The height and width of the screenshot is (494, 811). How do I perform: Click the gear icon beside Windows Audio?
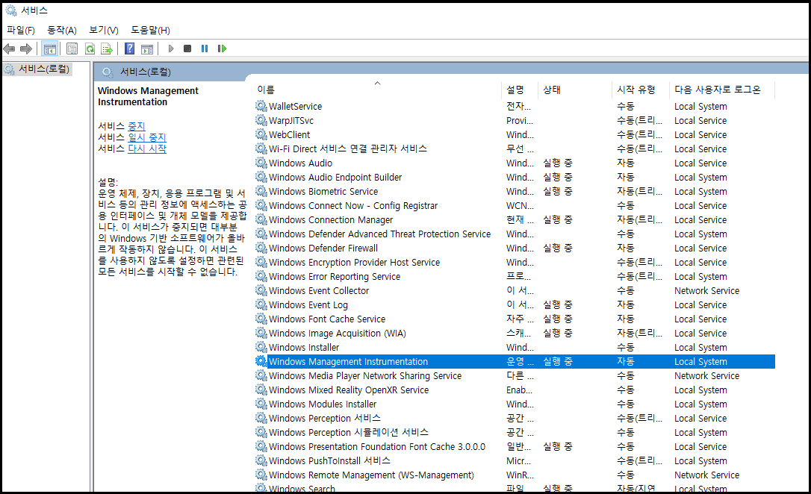coord(261,163)
